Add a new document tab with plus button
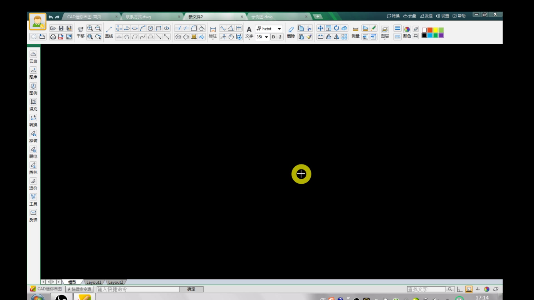The height and width of the screenshot is (300, 534). tap(318, 17)
